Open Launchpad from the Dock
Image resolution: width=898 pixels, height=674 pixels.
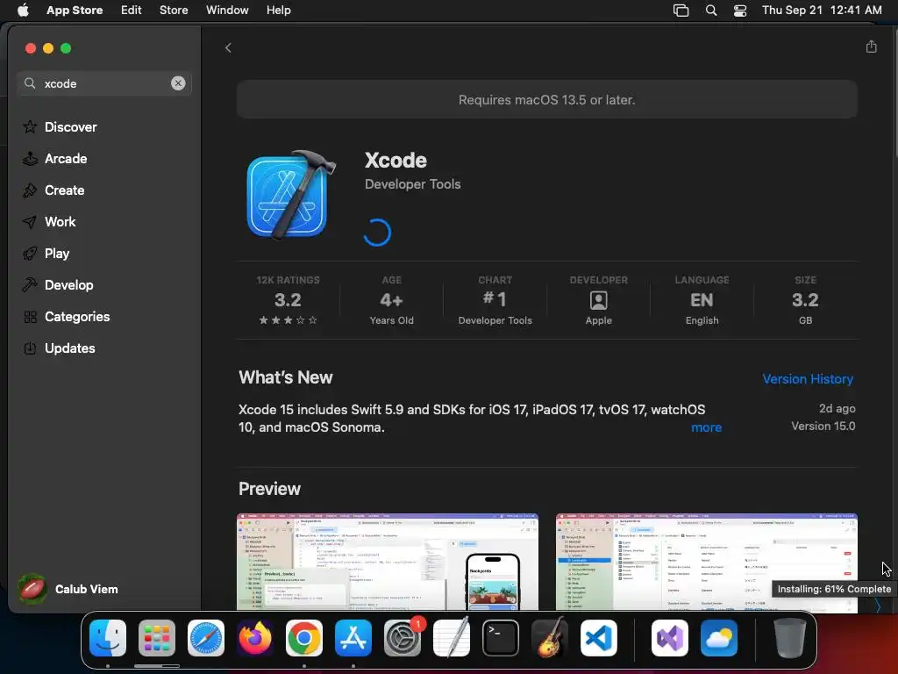157,638
